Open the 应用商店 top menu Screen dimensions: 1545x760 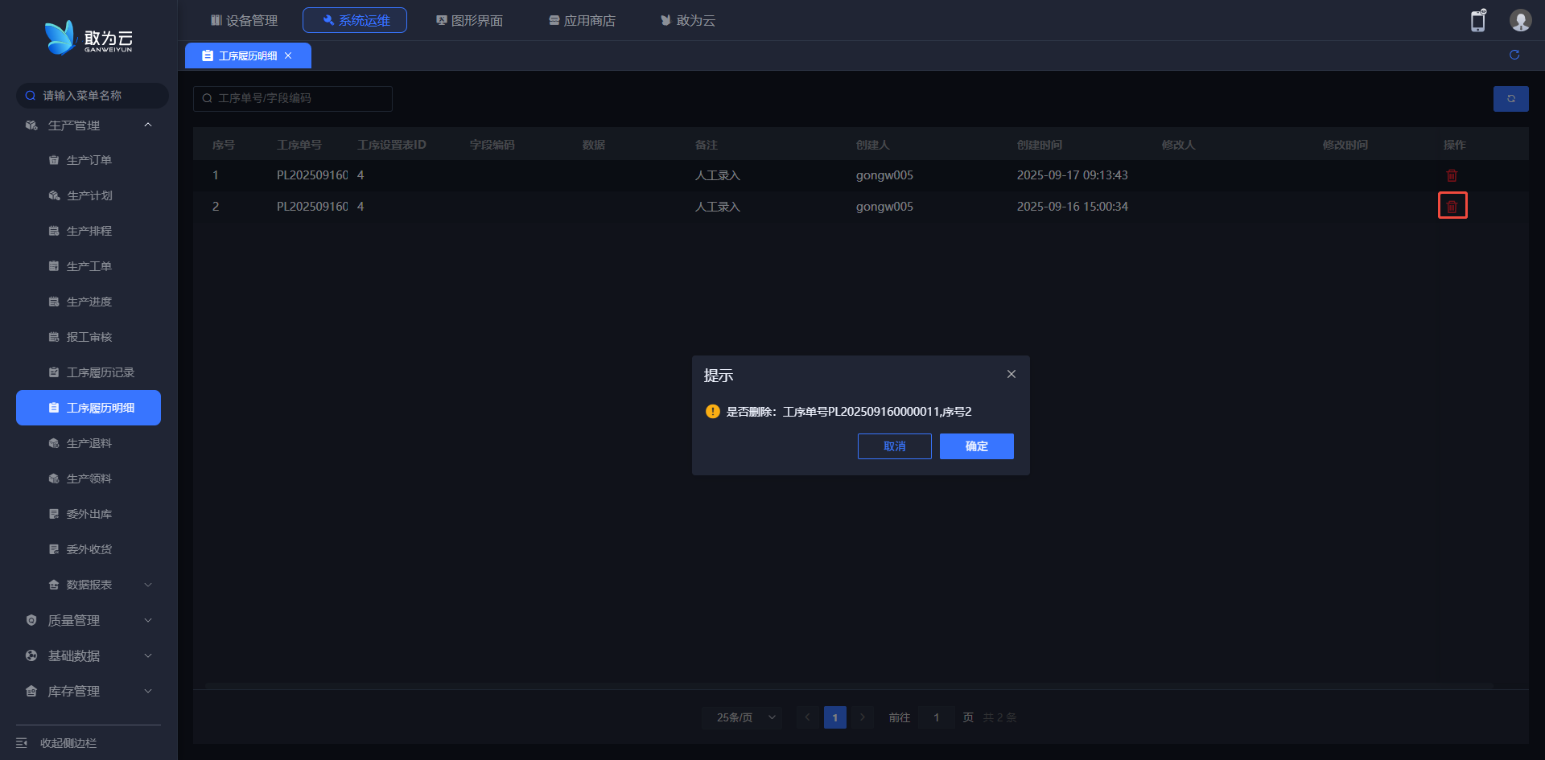coord(582,20)
